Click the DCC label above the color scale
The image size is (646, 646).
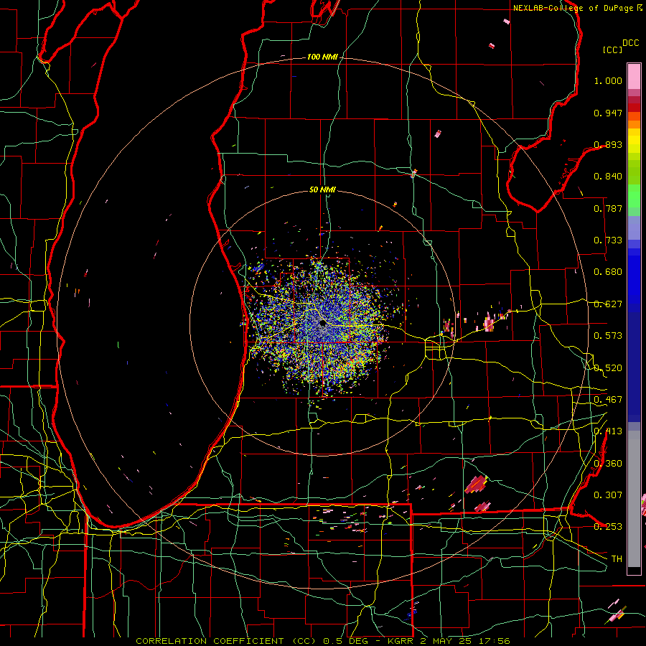(x=630, y=43)
